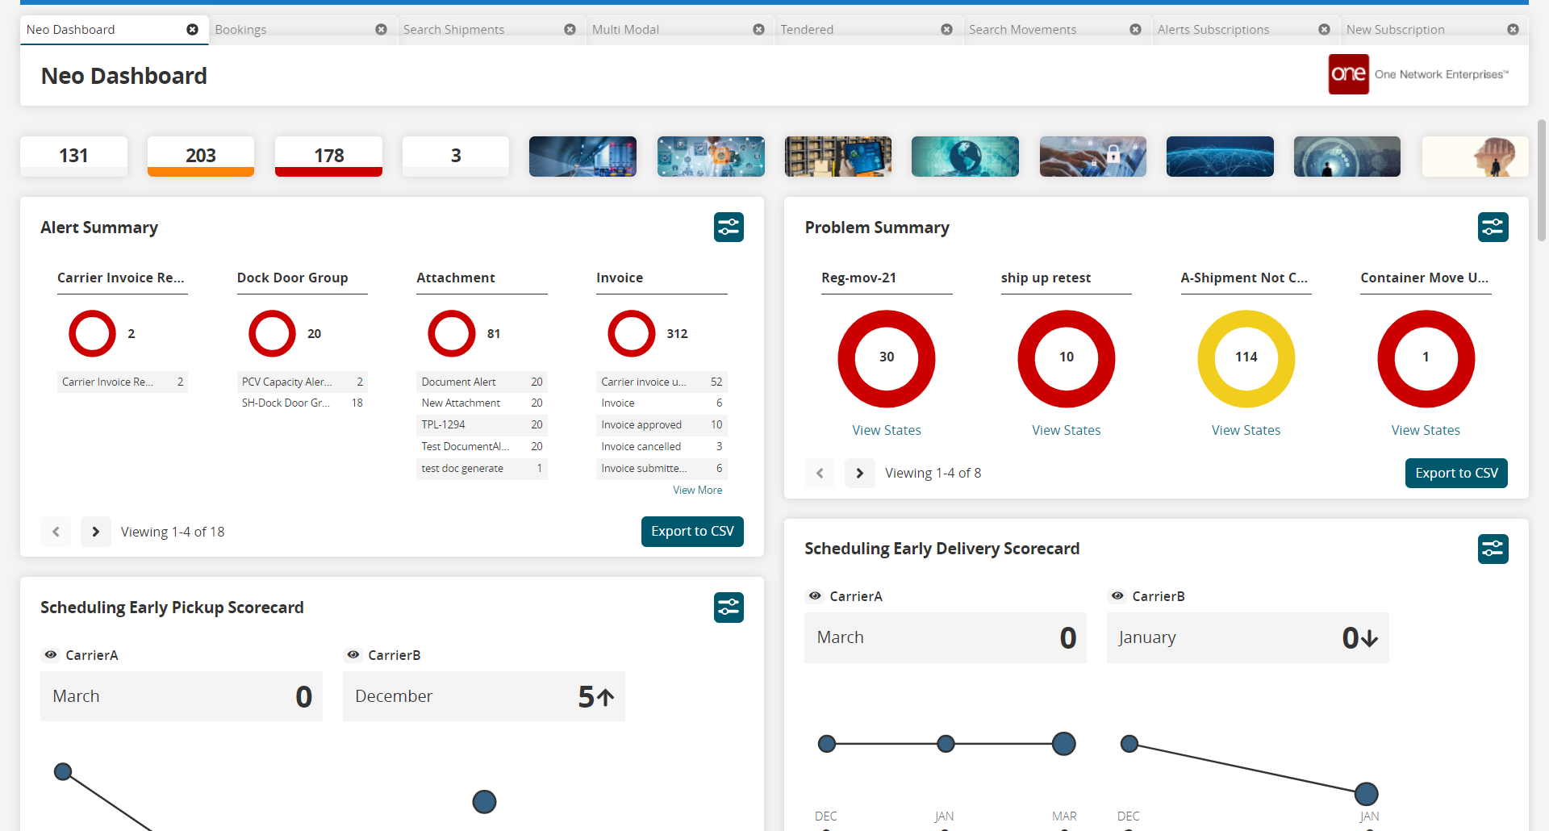The width and height of the screenshot is (1549, 831).
Task: Click the globe image tile
Action: pos(965,157)
